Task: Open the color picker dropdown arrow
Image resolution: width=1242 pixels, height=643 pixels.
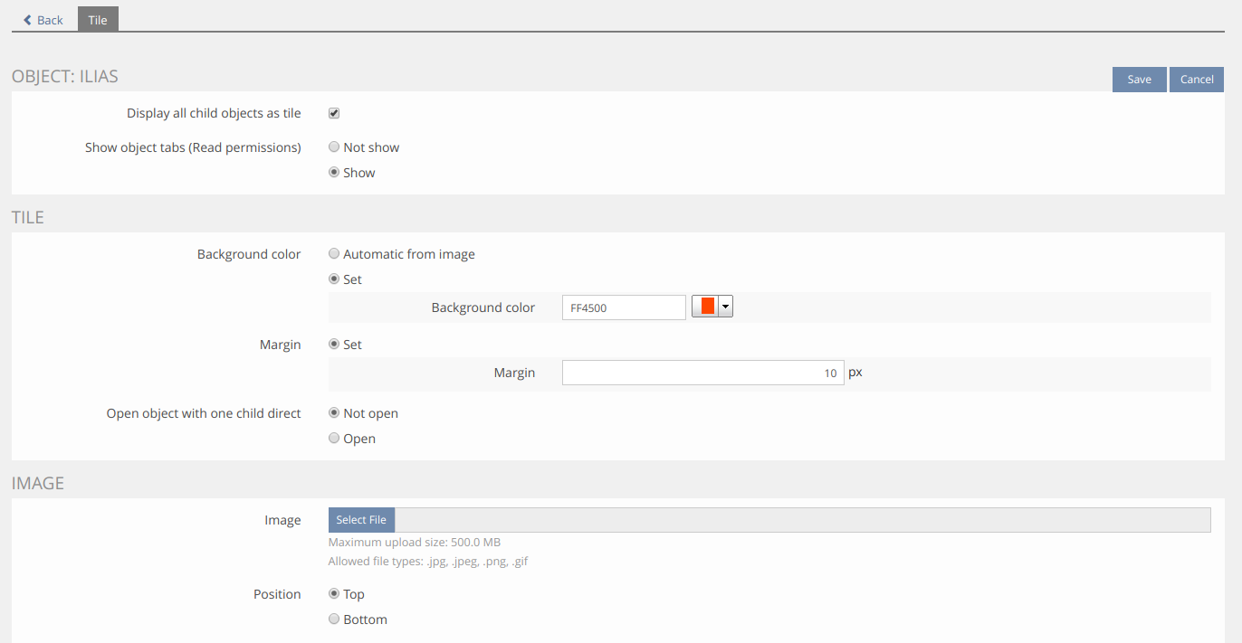Action: pyautogui.click(x=725, y=307)
